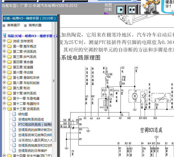The height and width of the screenshot is (157, 174).
Task: Click 菜单折叠 link text
Action: pyautogui.click(x=35, y=25)
